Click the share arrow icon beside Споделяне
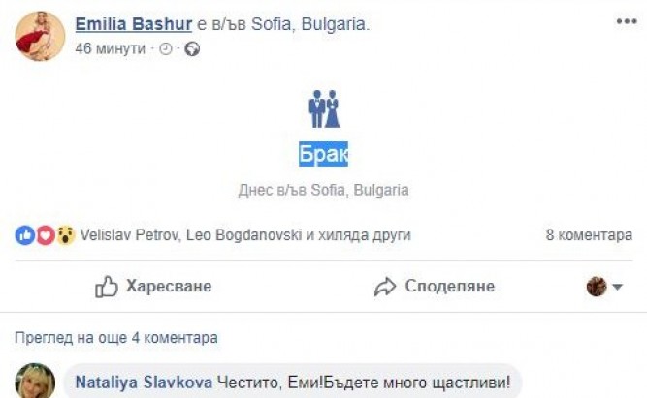This screenshot has height=398, width=647. pos(385,287)
